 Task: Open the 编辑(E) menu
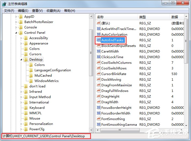coord(23,11)
